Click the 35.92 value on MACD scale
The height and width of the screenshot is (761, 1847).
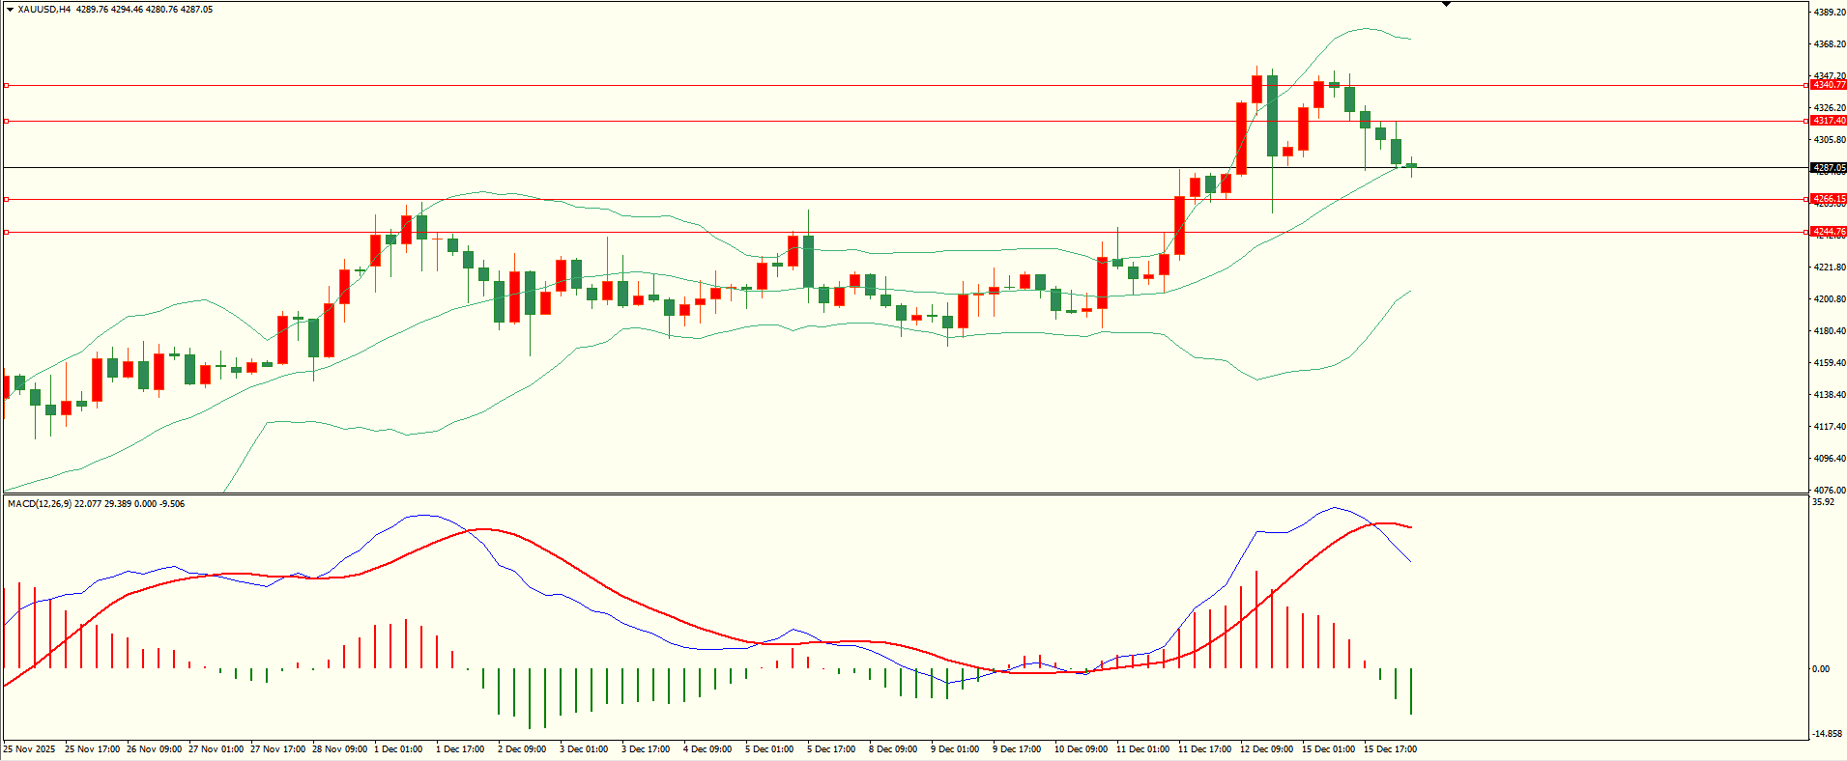click(1821, 502)
